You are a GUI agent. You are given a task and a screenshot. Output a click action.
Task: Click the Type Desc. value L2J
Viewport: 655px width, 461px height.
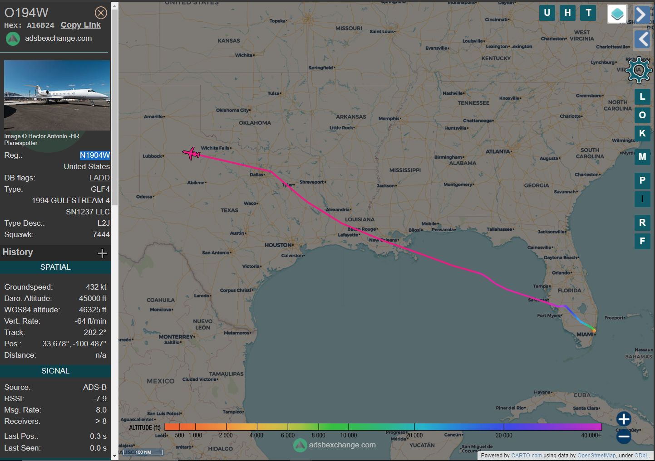pyautogui.click(x=103, y=223)
